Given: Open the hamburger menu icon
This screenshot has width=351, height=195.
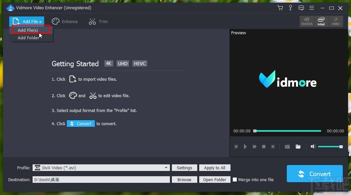Looking at the screenshot, I should pyautogui.click(x=311, y=8).
